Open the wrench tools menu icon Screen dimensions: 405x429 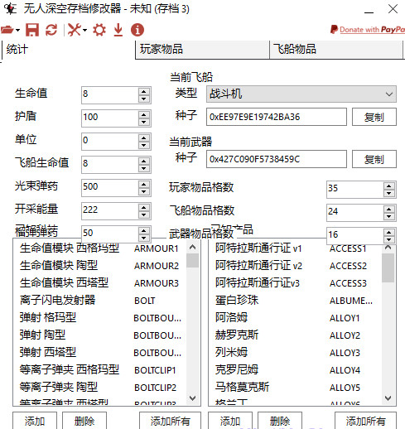75,30
